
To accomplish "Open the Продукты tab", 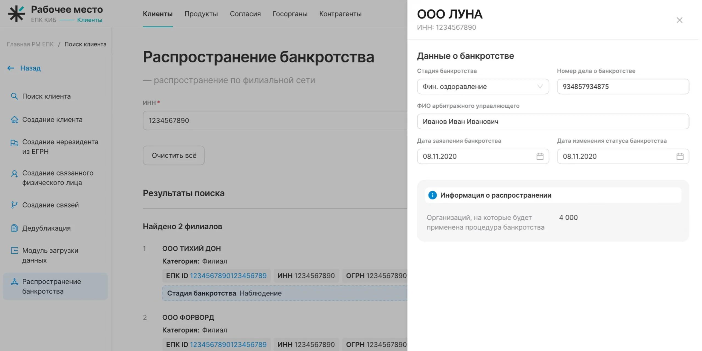I will pyautogui.click(x=201, y=14).
